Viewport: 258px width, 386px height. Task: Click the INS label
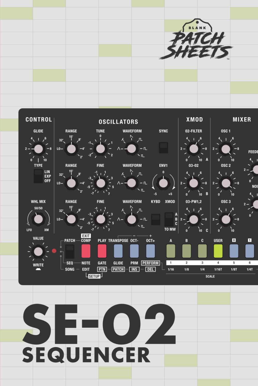134,269
